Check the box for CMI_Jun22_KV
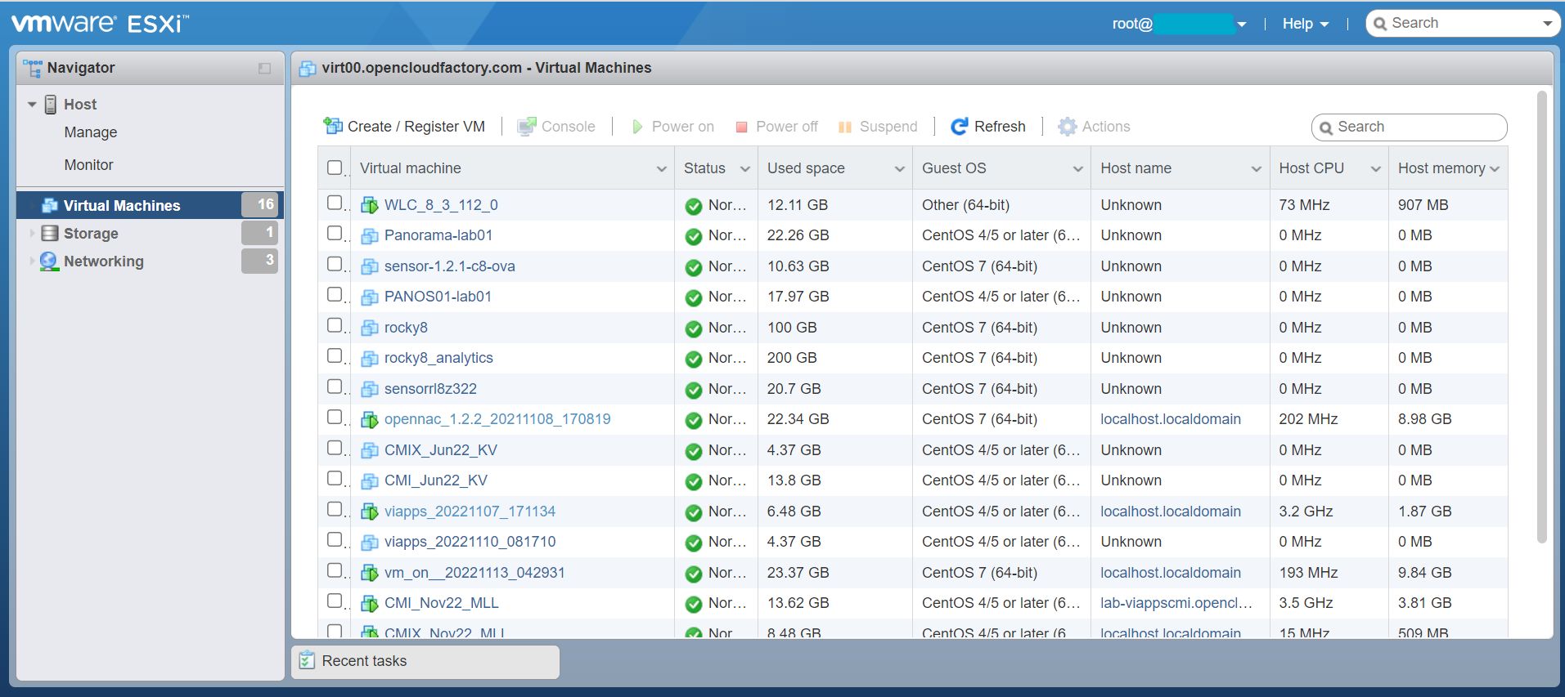 pyautogui.click(x=334, y=478)
